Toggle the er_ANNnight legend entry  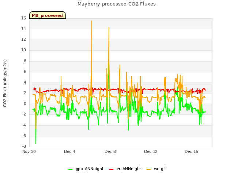(125, 169)
